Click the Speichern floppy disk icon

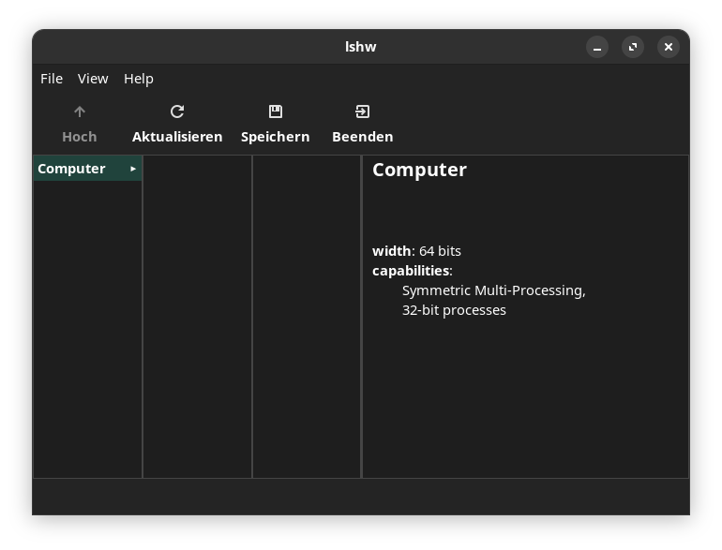275,112
